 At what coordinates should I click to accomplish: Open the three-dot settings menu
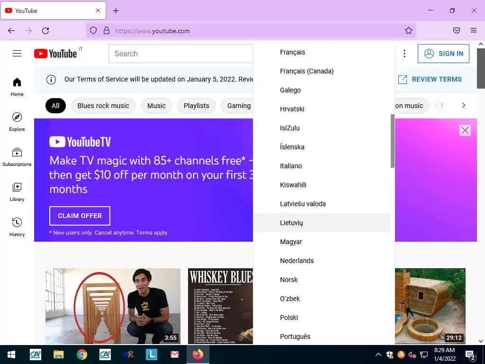coord(404,54)
